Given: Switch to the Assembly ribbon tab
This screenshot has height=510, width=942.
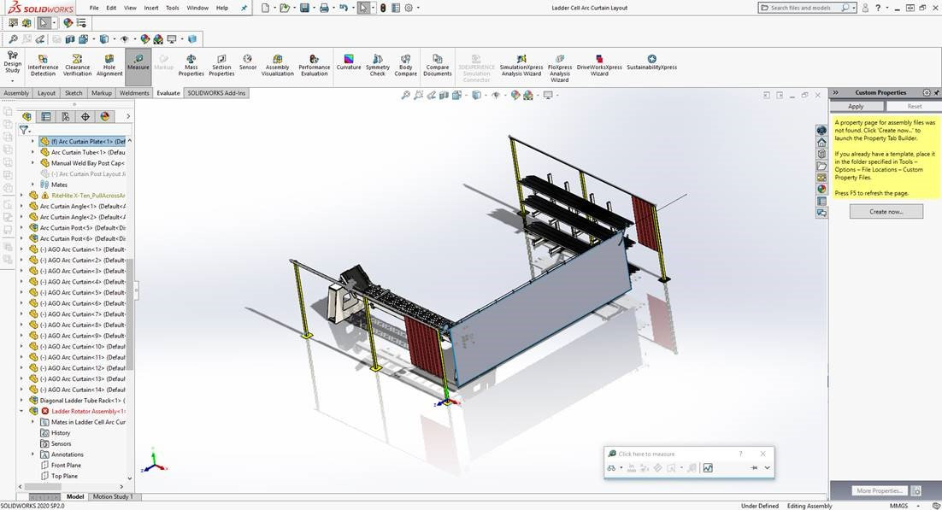Looking at the screenshot, I should coord(16,93).
